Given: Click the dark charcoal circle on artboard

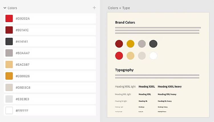Looking at the screenshot, I should click(x=153, y=44).
